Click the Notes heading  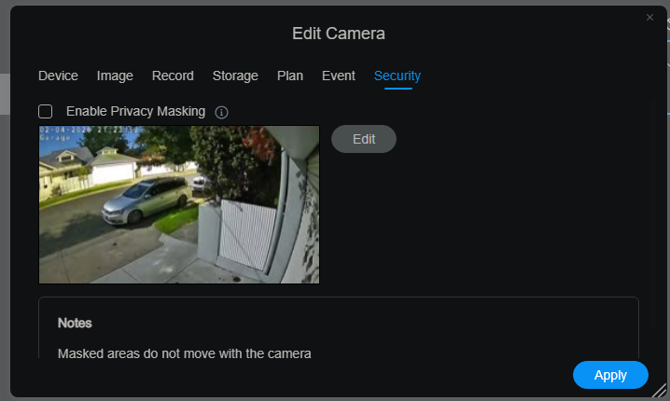point(75,324)
